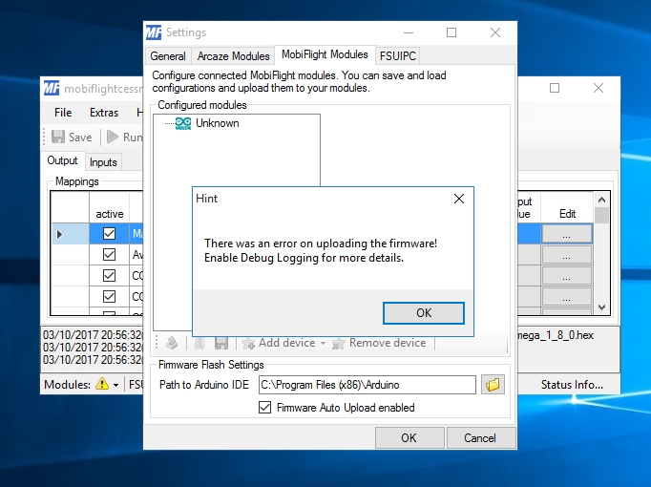Toggle Firmware Auto Upload enabled checkbox

[264, 408]
